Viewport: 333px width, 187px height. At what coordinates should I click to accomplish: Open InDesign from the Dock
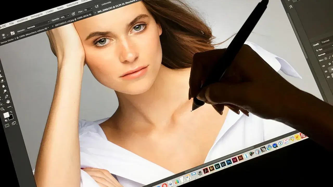(x=235, y=160)
